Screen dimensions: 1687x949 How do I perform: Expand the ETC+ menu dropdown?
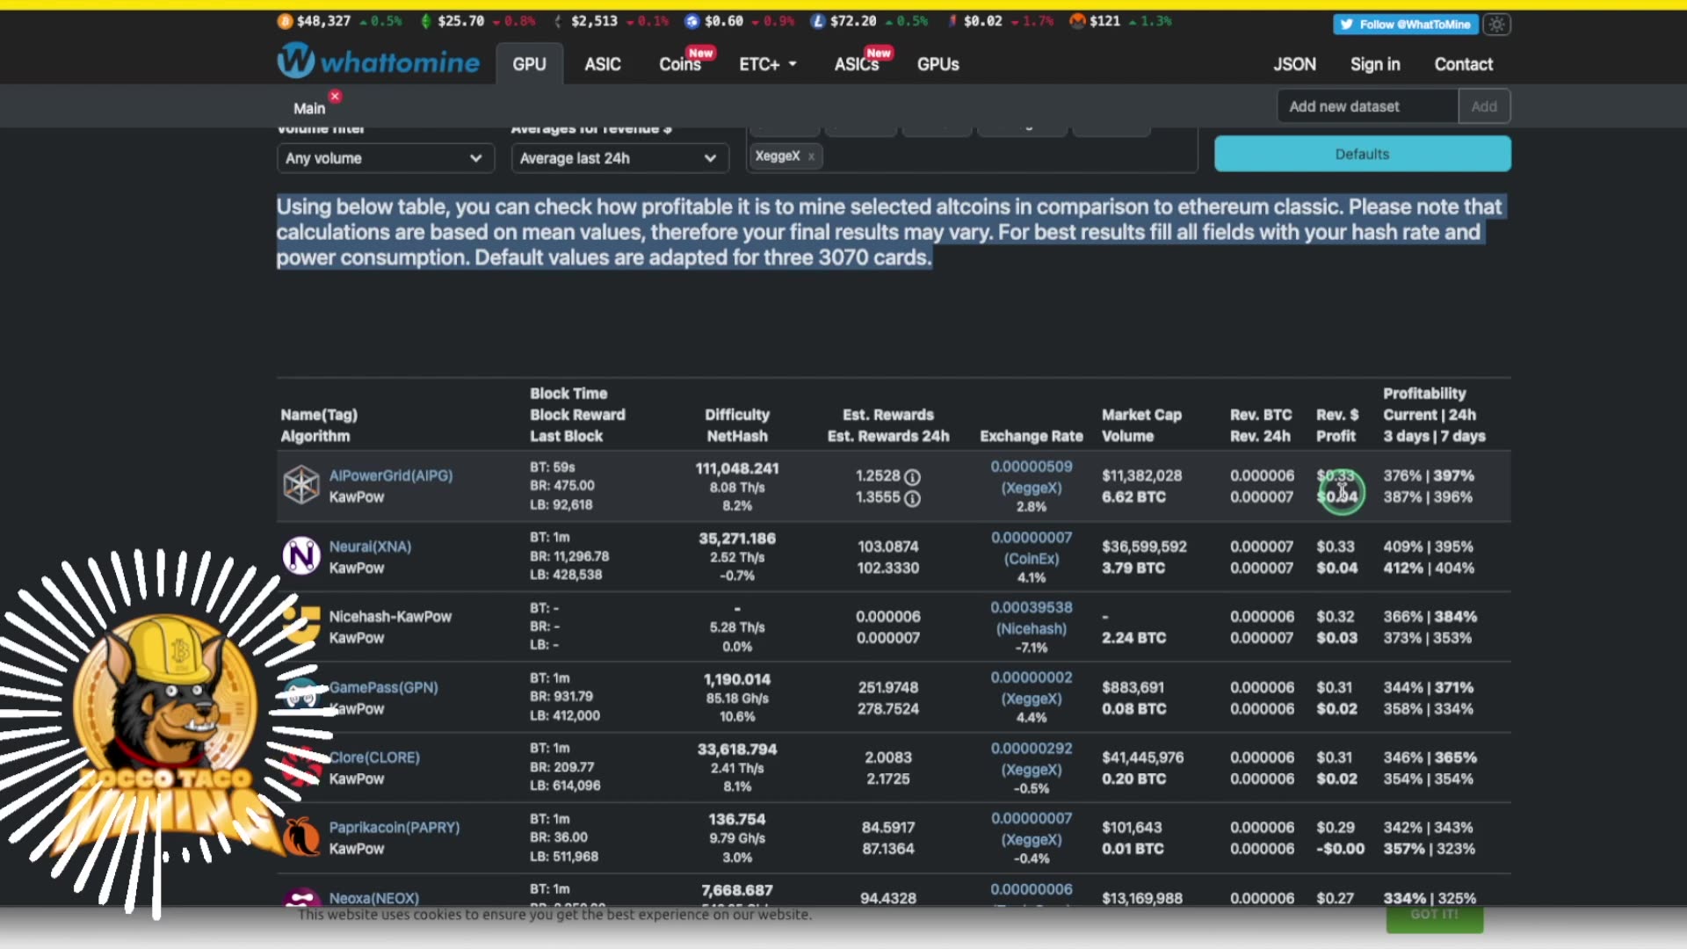click(767, 64)
